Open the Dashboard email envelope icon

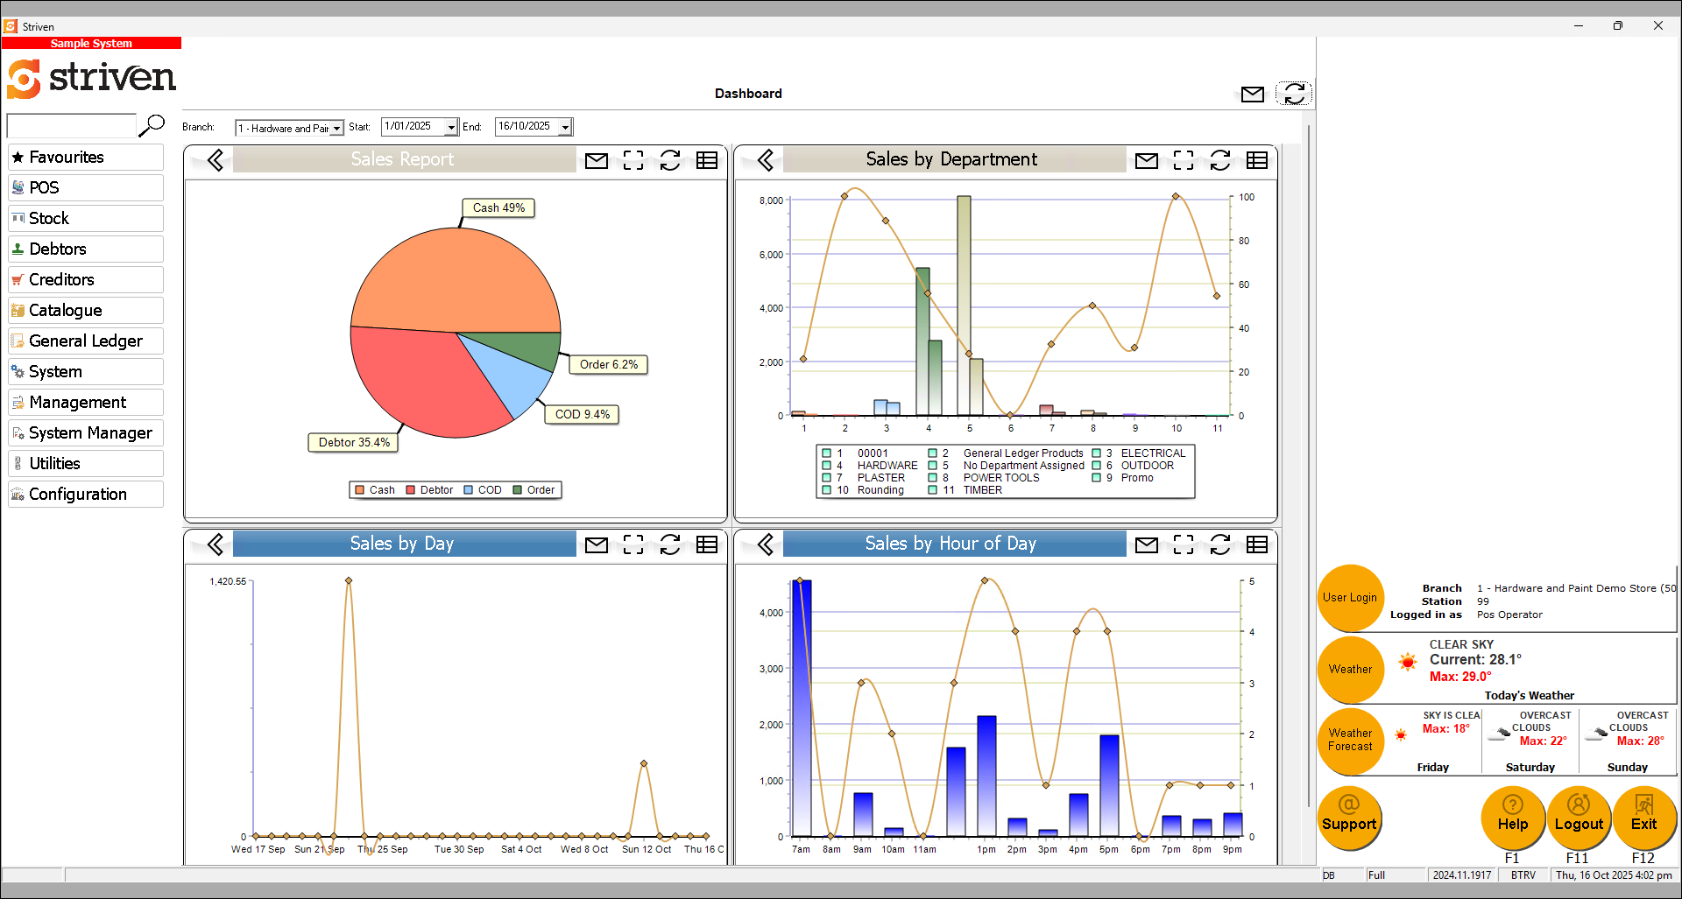click(x=1252, y=94)
